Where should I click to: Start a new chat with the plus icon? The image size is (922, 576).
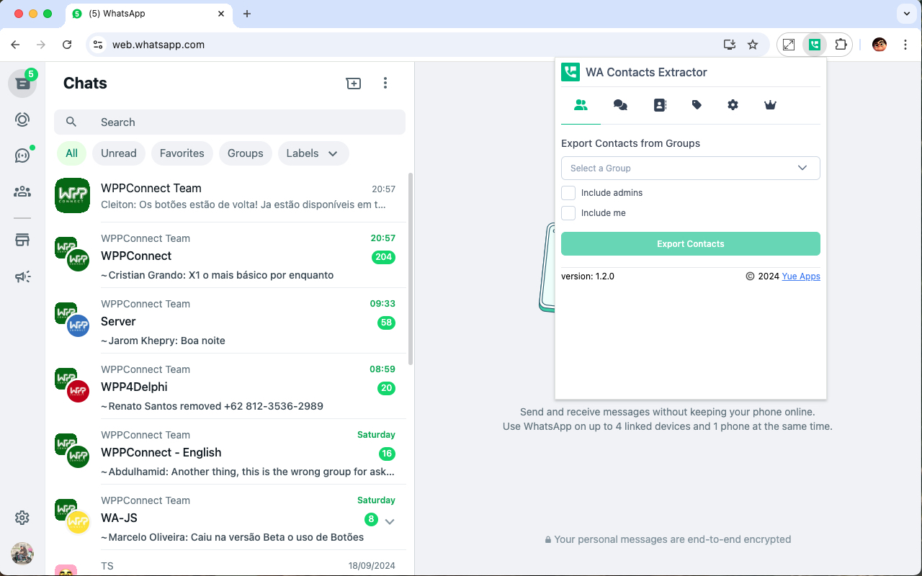(x=354, y=84)
